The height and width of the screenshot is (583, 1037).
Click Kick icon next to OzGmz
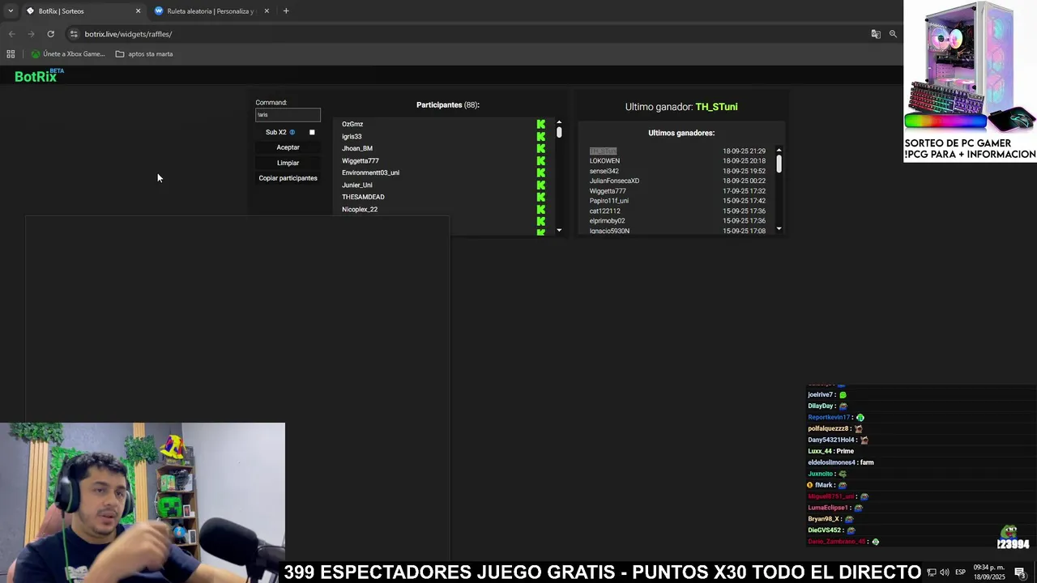pos(541,124)
